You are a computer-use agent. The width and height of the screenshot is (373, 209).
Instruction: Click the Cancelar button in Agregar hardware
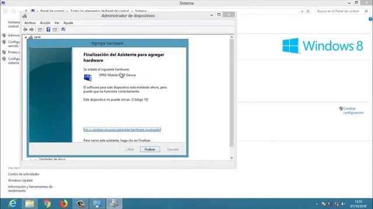tap(173, 149)
